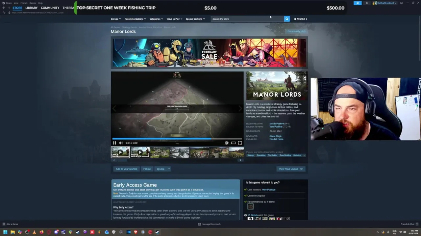Open the Strategy tag
This screenshot has height=236, width=421.
pyautogui.click(x=251, y=155)
